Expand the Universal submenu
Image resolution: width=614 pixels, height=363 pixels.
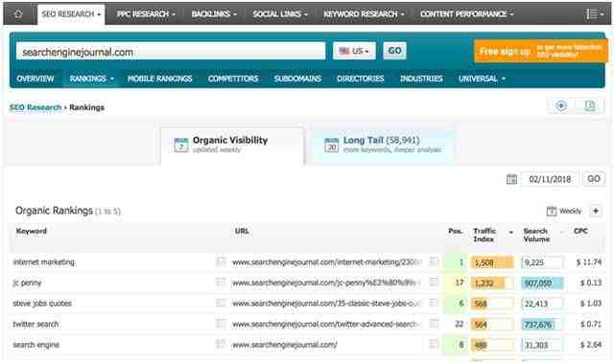[x=482, y=79]
